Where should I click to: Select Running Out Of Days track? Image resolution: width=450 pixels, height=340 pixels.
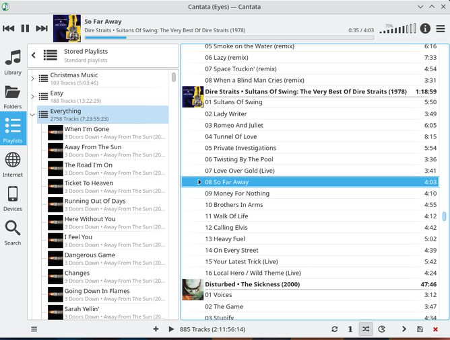click(x=108, y=205)
